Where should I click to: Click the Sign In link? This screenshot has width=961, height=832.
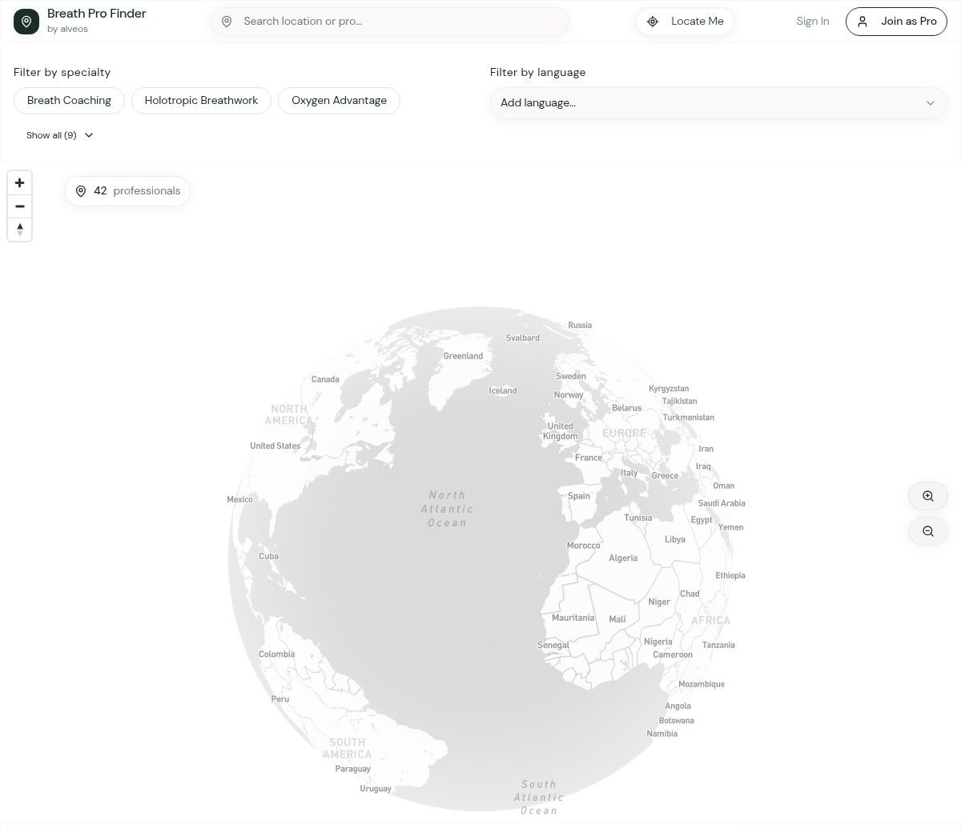click(x=813, y=22)
